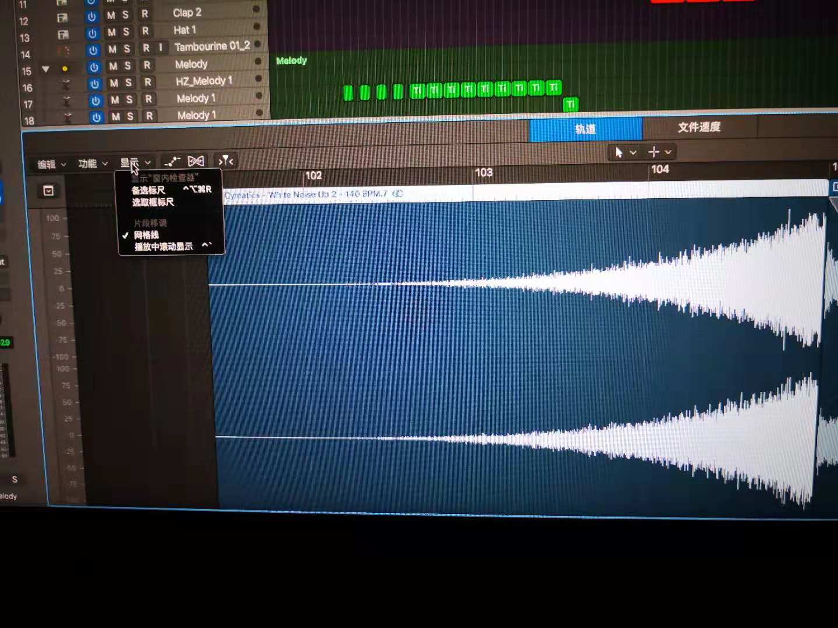Click bar 103 in the editor ruler
The height and width of the screenshot is (628, 838).
[484, 173]
